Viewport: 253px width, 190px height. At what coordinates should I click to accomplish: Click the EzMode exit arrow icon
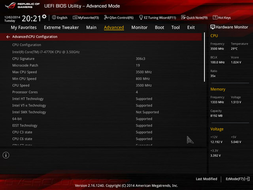pos(247,179)
